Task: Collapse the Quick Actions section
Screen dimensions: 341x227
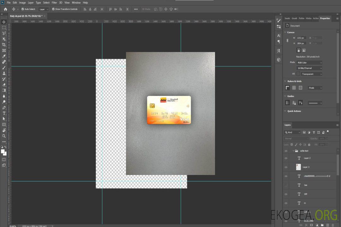Action: click(285, 111)
